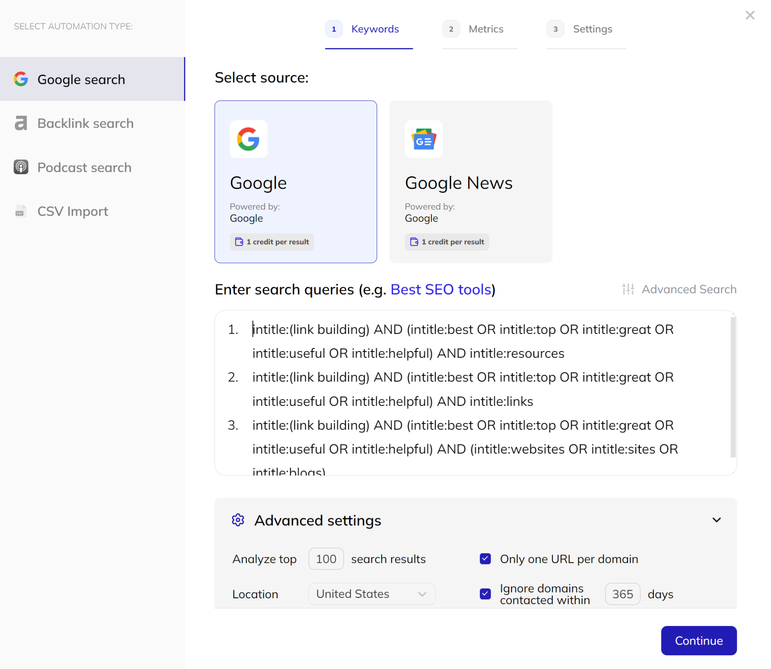Click the Advanced settings gear icon
The height and width of the screenshot is (669, 771).
[x=238, y=520]
